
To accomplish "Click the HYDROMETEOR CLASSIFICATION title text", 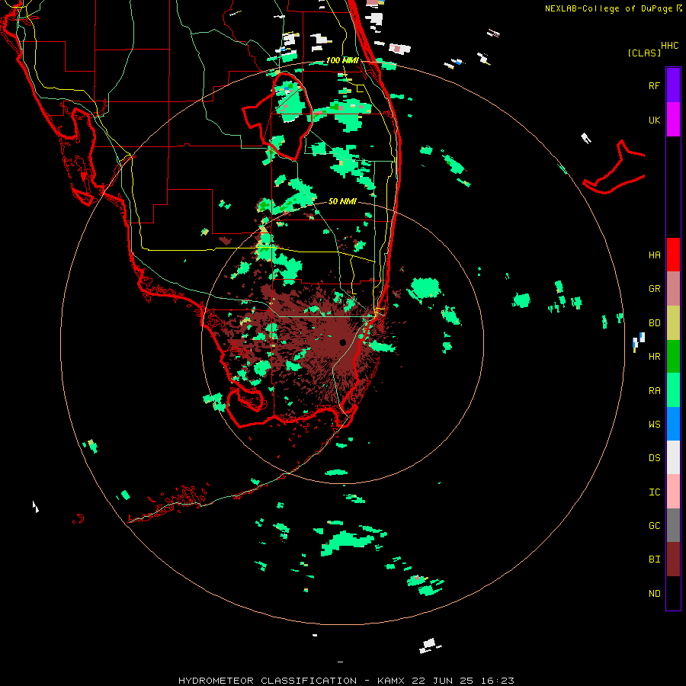I will click(x=268, y=681).
